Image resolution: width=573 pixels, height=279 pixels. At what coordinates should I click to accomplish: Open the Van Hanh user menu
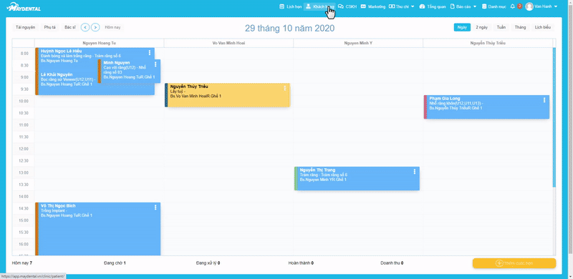coord(541,6)
